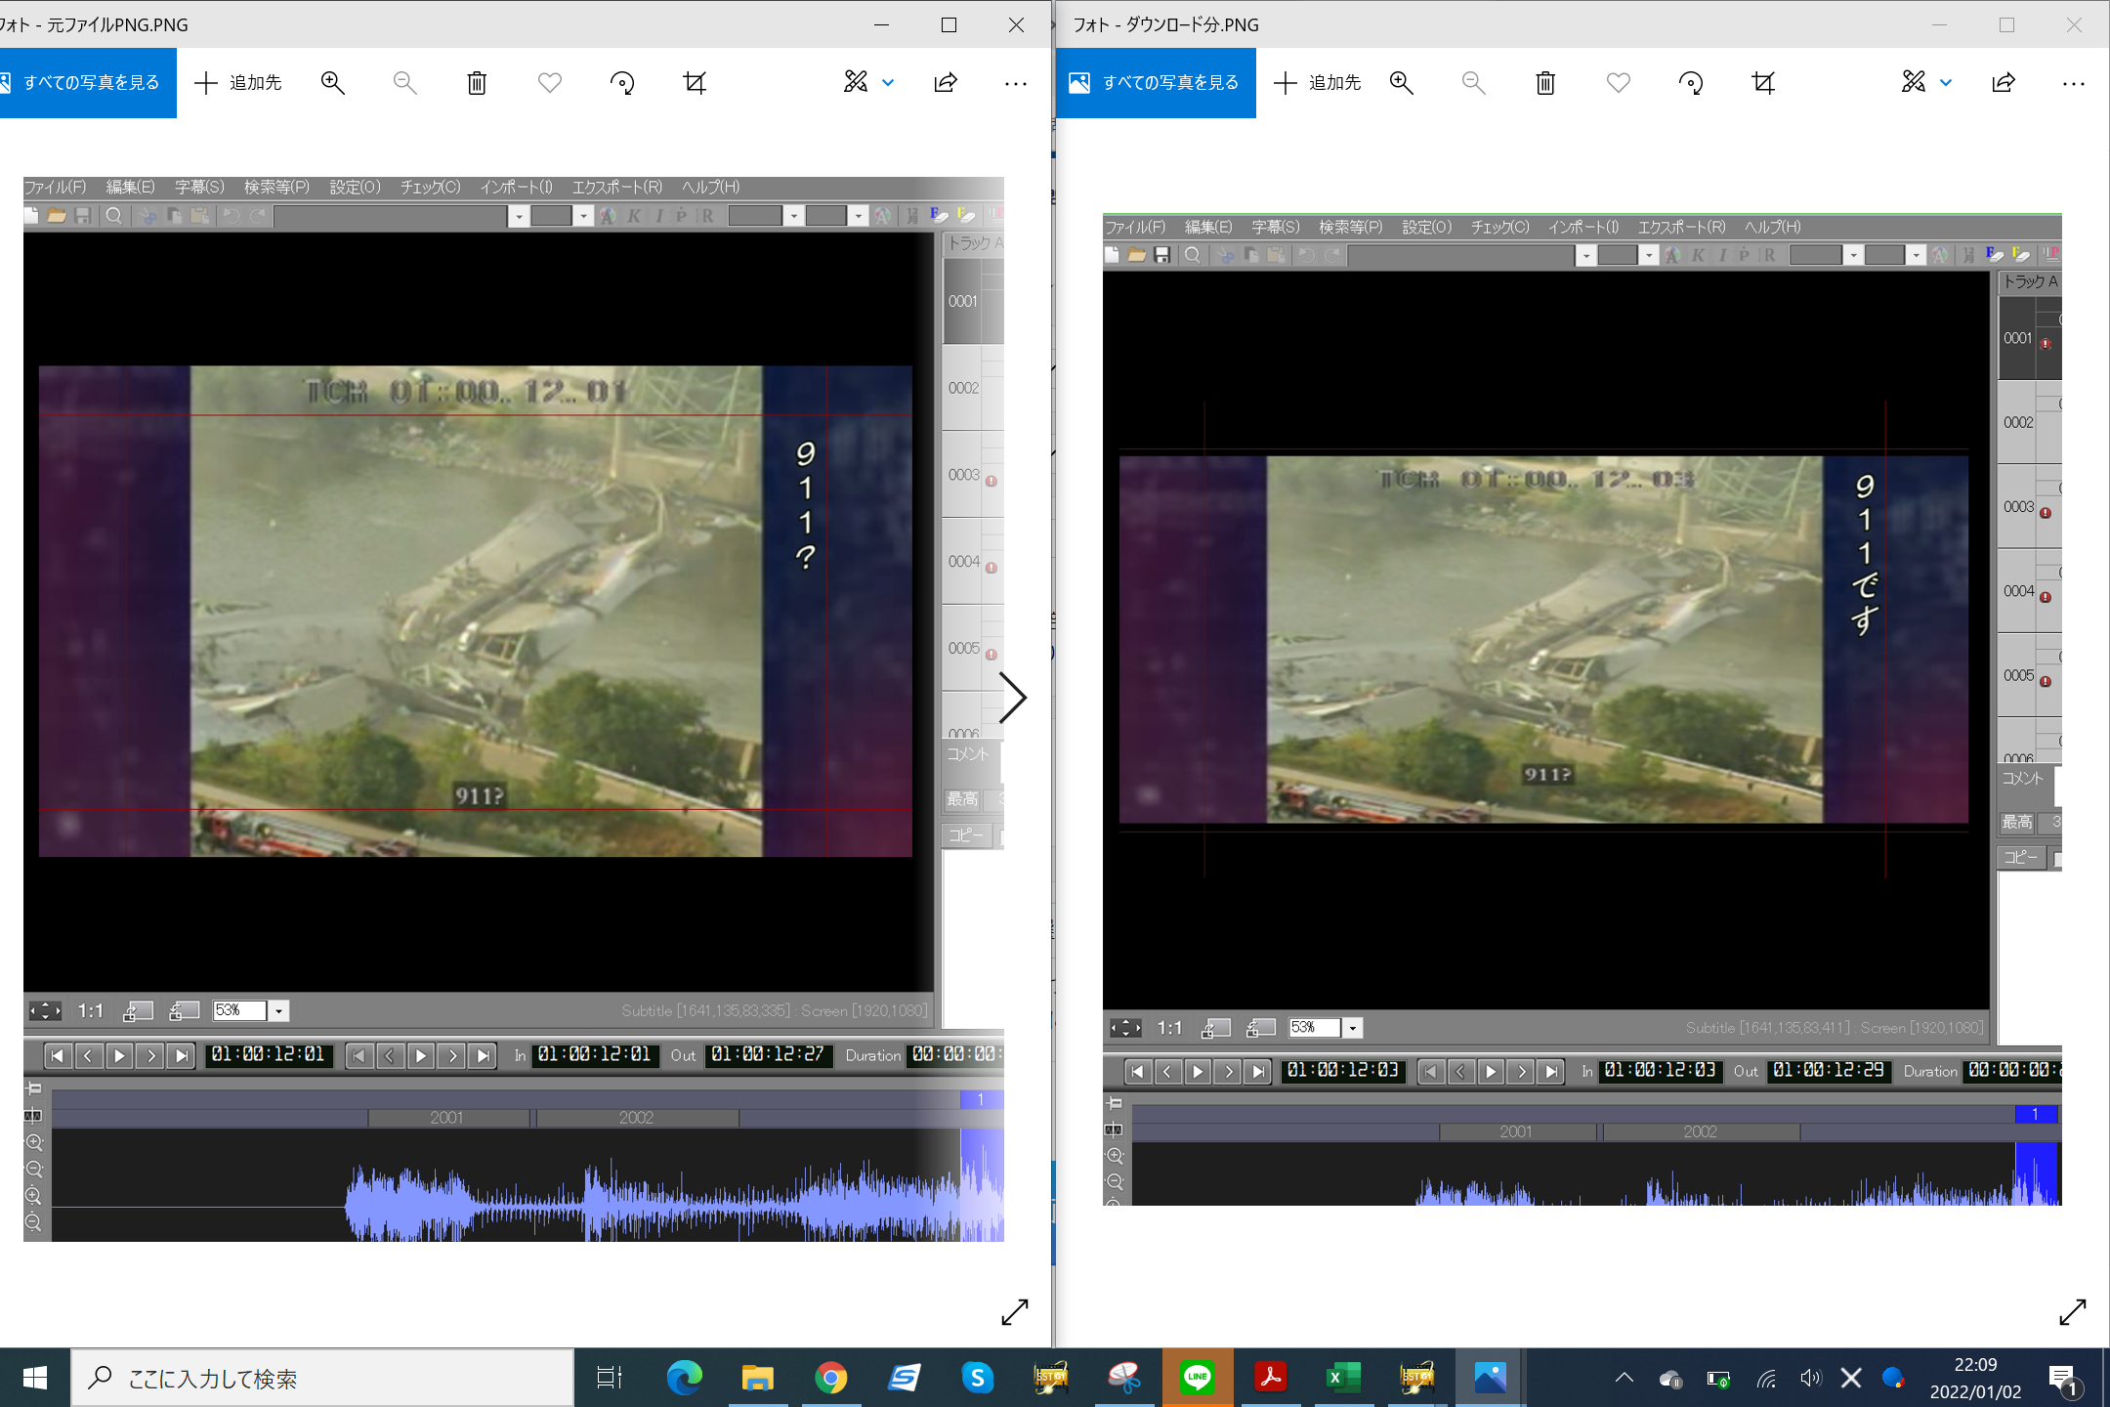
Task: Zoom in on the 元ファイルPNG photo
Action: tap(333, 83)
